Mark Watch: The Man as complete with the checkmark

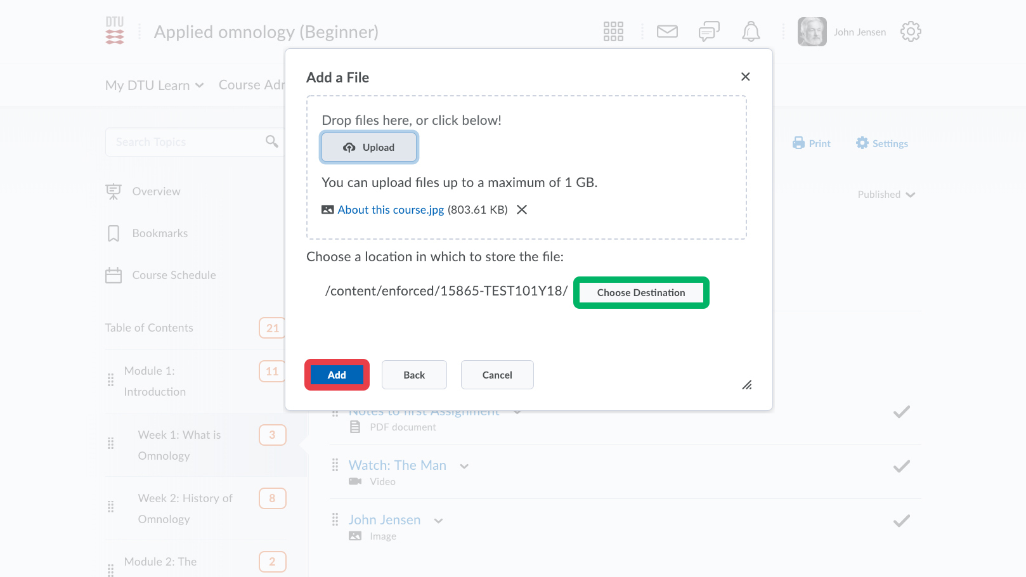coord(901,466)
